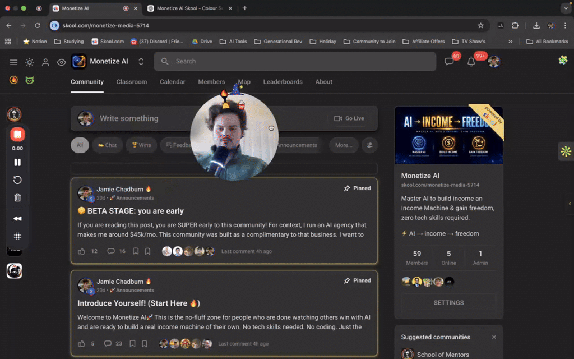Close the Suggested communities panel
This screenshot has height=359, width=574.
coord(494,337)
